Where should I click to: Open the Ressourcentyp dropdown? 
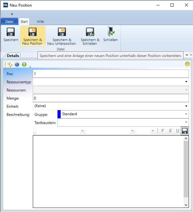click(186, 82)
